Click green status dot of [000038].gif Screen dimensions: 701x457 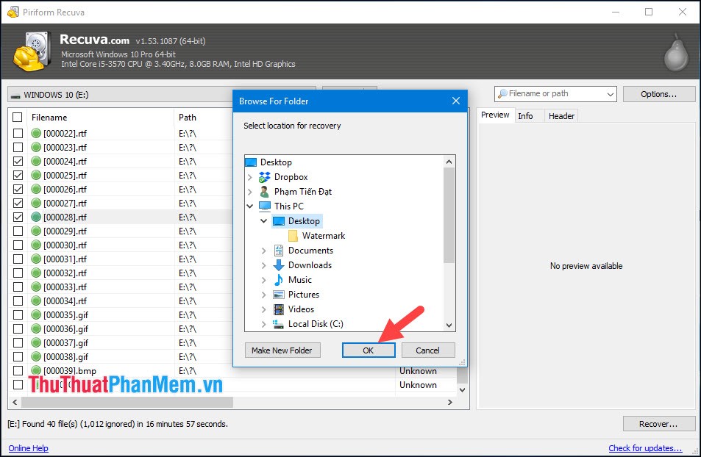(x=36, y=356)
